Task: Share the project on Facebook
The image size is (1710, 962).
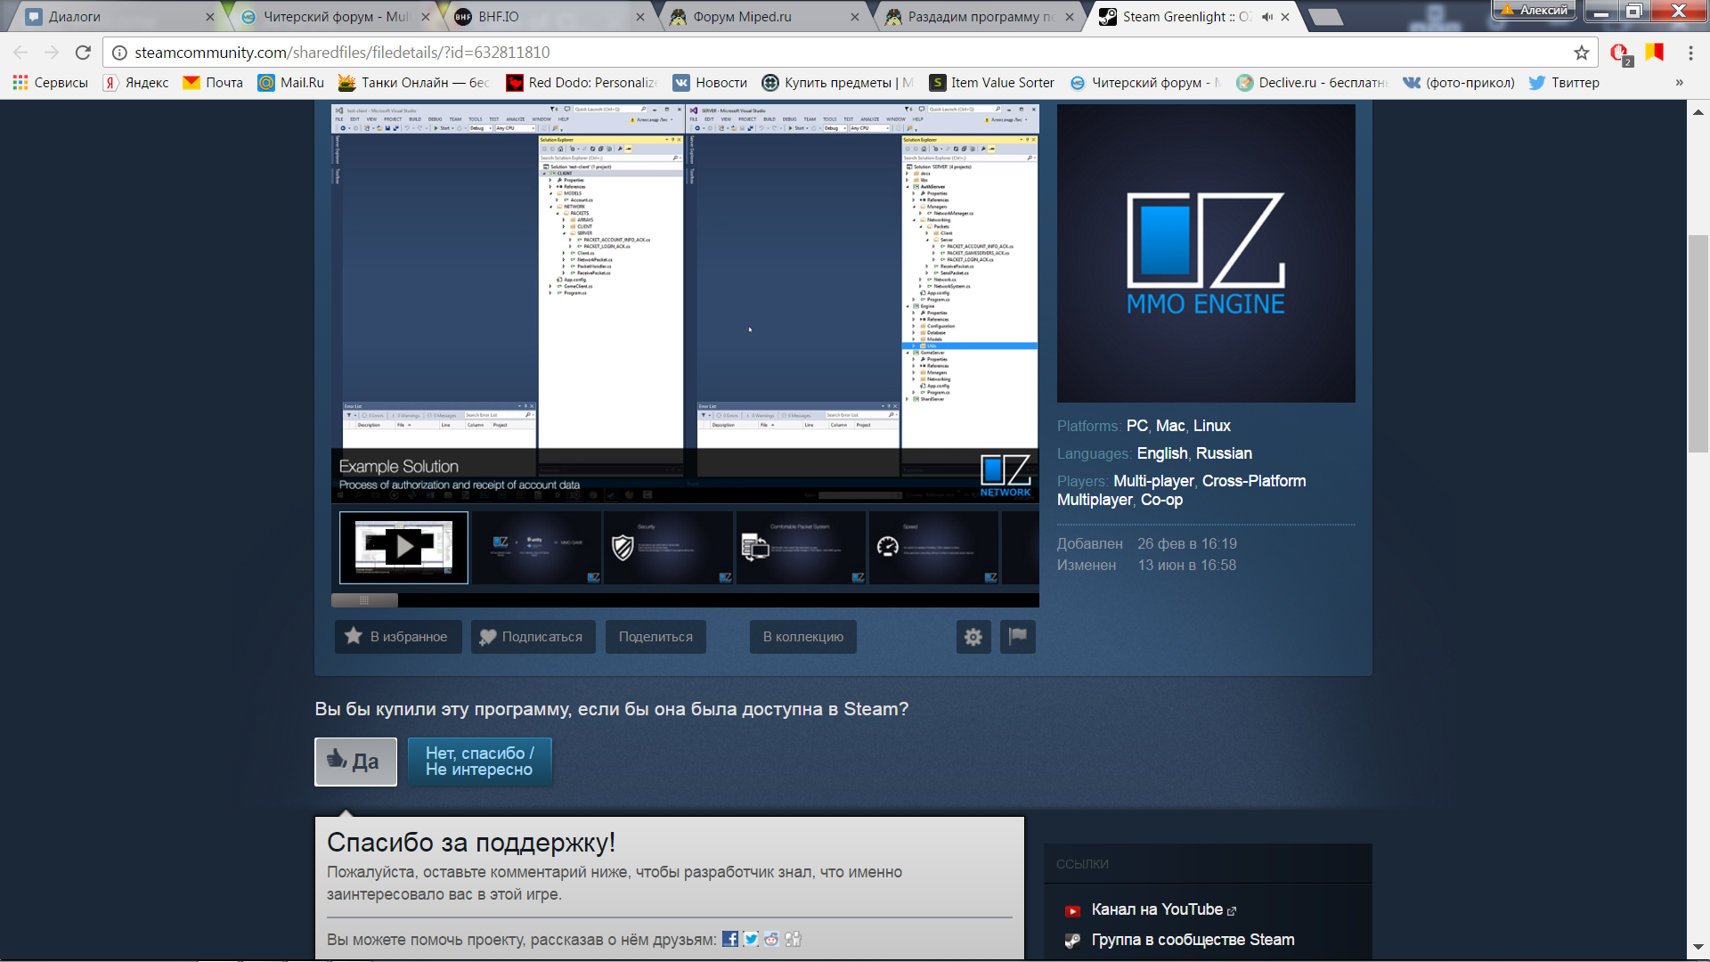Action: [x=730, y=939]
